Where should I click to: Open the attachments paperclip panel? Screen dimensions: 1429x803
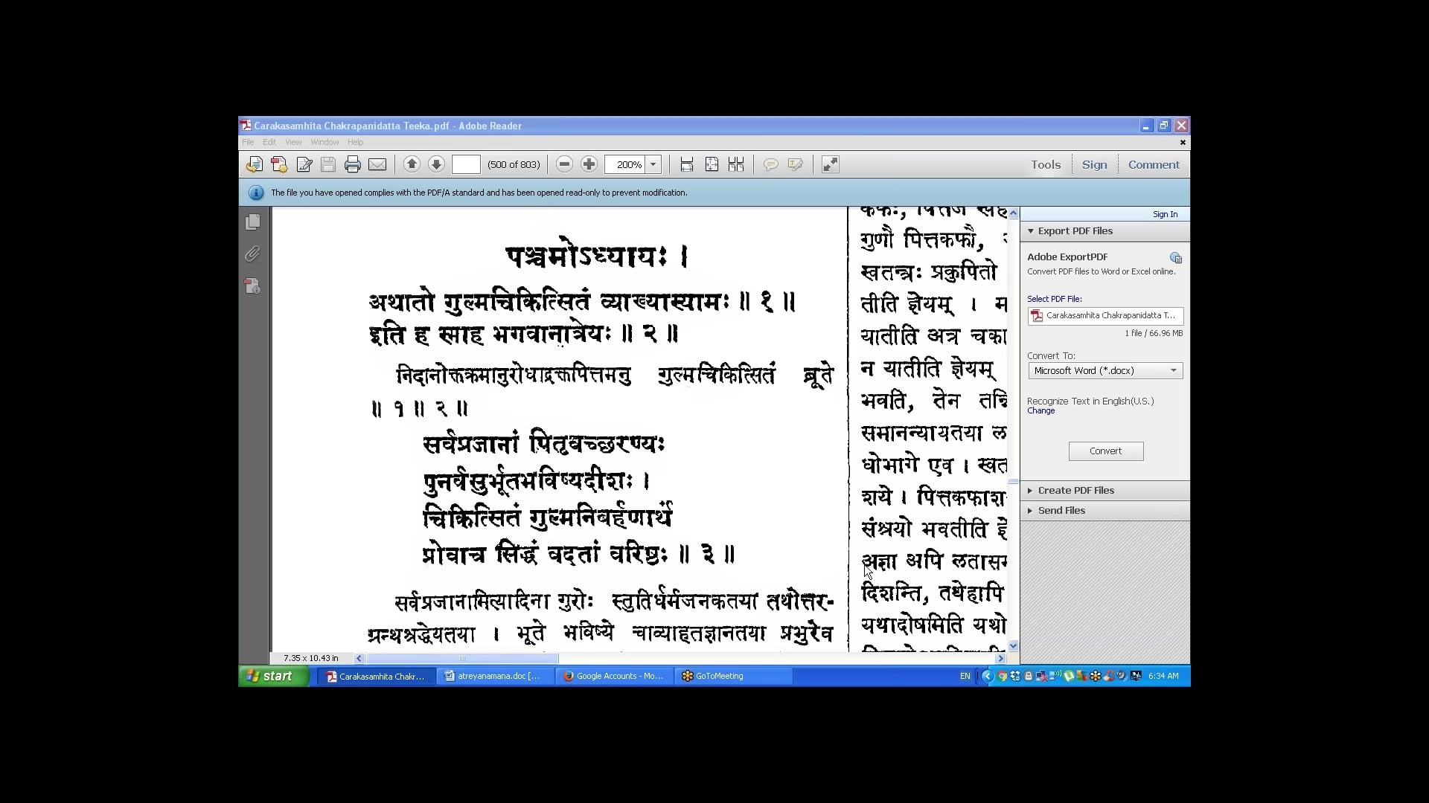252,254
